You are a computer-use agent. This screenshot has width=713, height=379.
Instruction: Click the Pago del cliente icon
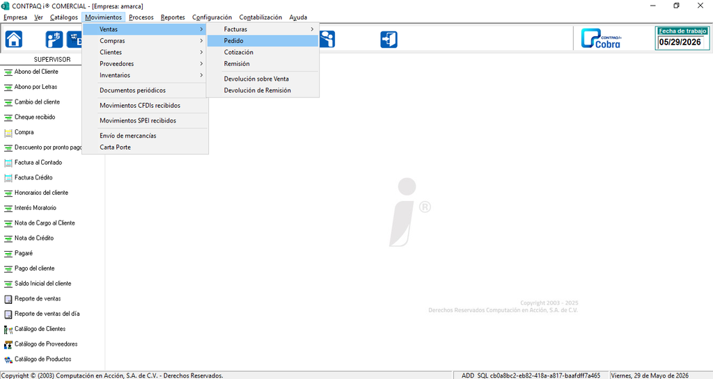8,268
